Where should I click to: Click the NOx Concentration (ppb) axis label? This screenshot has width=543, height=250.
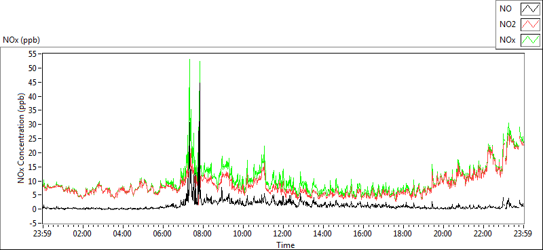[22, 138]
